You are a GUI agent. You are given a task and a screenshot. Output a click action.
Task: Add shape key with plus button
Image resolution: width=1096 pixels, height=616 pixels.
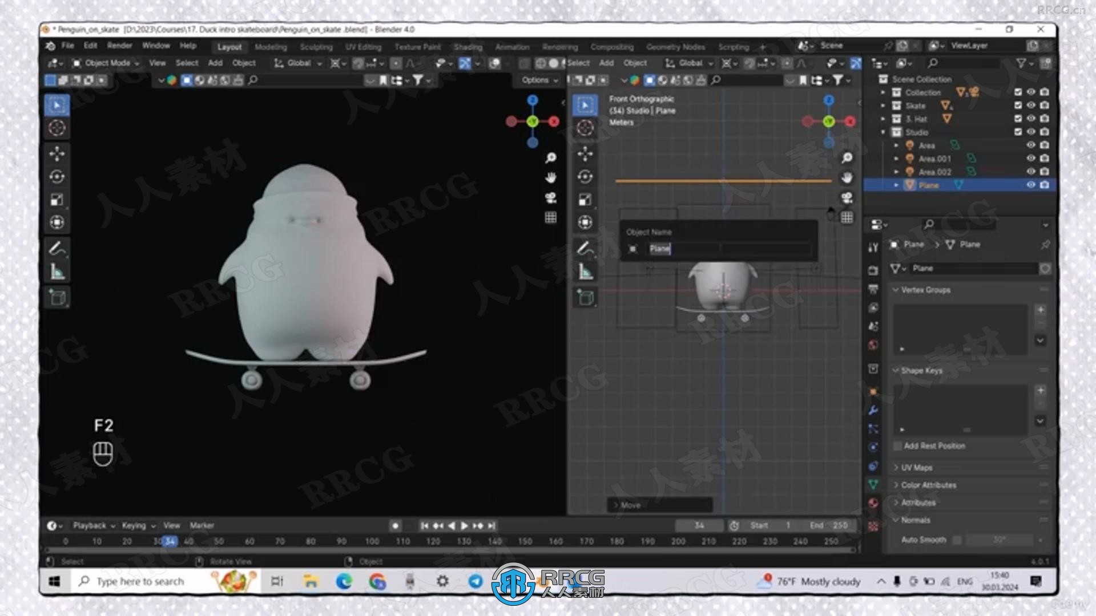[1041, 390]
